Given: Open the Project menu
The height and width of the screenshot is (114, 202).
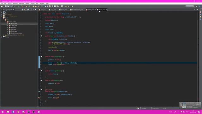Looking at the screenshot, I should [33, 3].
